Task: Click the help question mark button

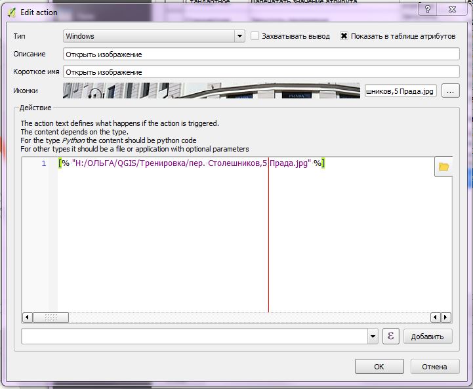Action: coord(428,9)
